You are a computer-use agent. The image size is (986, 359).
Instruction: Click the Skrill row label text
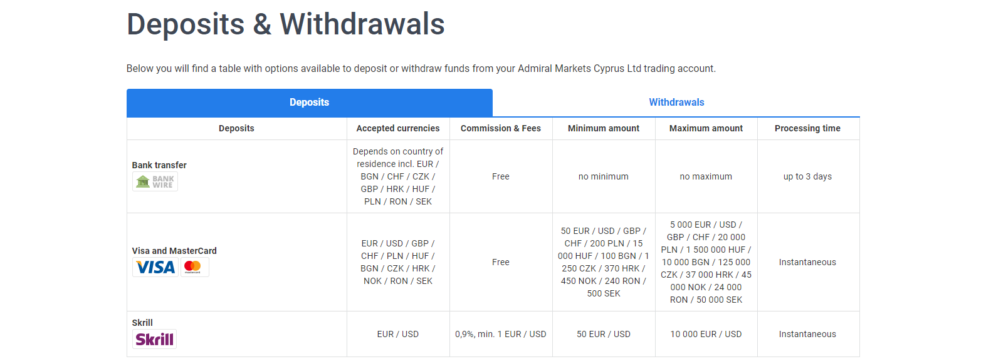(x=142, y=323)
